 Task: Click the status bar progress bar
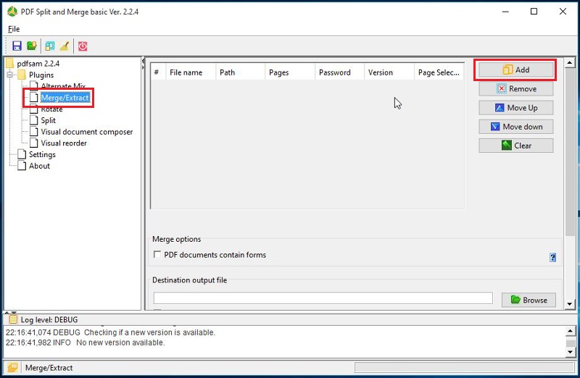coord(464,367)
